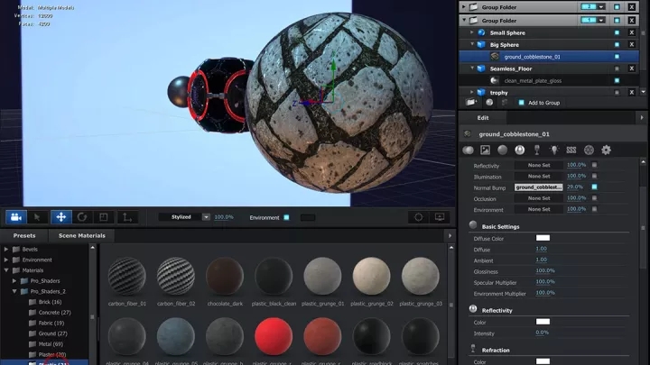Open the SSS material settings icon
Viewport: 650px width, 365px height.
(x=571, y=150)
